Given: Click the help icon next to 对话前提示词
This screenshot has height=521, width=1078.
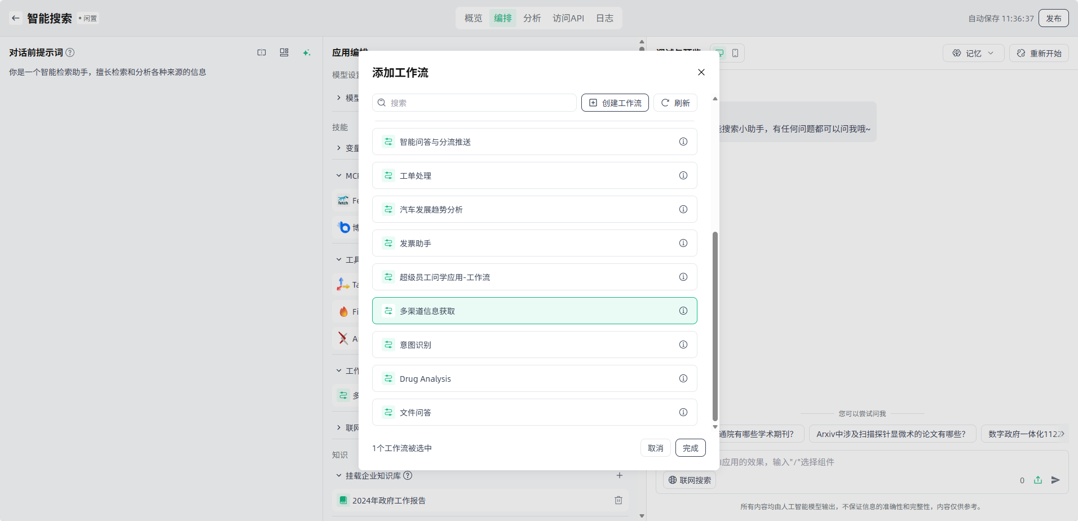Looking at the screenshot, I should 70,52.
